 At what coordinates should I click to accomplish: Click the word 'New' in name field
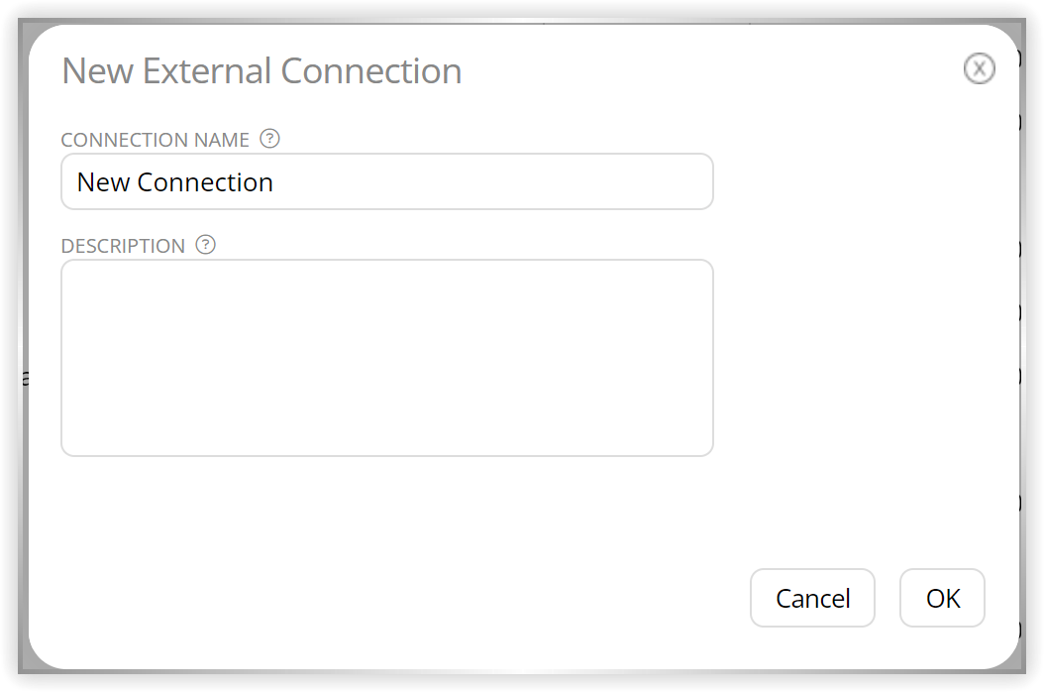(x=103, y=182)
